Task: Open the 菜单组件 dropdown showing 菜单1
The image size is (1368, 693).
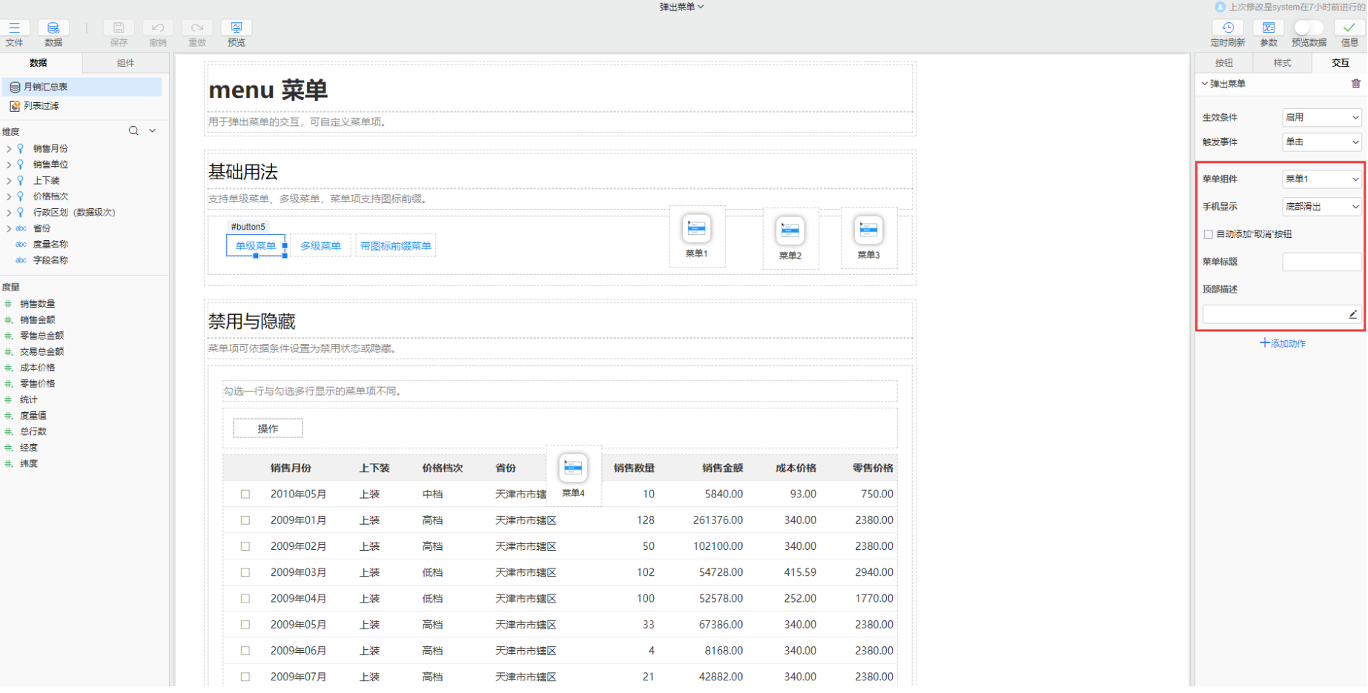Action: click(x=1321, y=179)
